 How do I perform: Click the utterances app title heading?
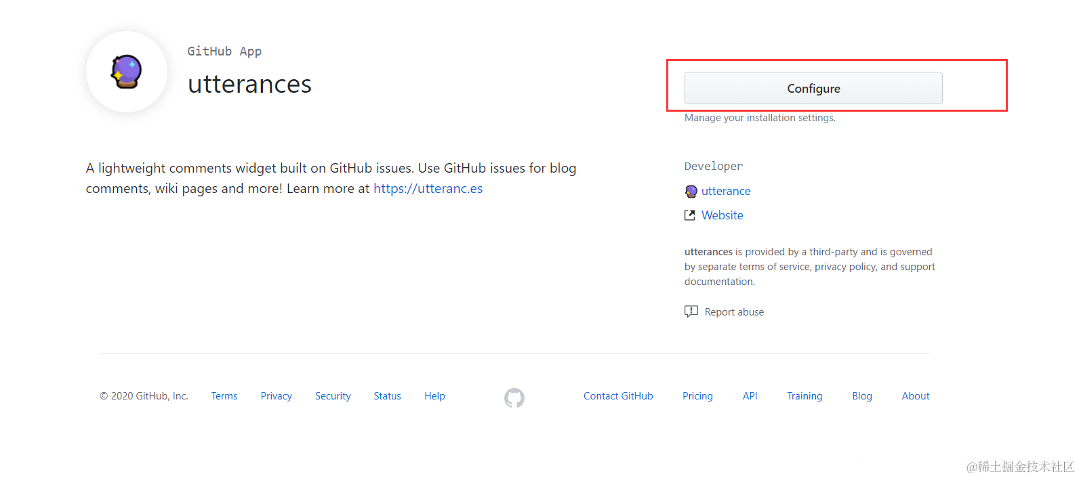click(249, 85)
